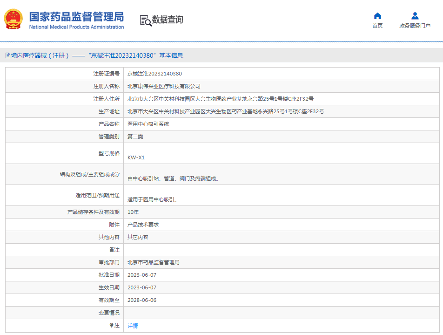This screenshot has width=443, height=335.
Task: Click the 型号规格 label
Action: point(109,153)
